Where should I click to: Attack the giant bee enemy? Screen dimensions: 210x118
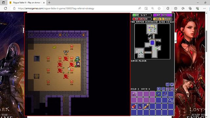pyautogui.click(x=66, y=52)
